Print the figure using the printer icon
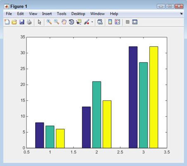The height and width of the screenshot is (166, 187). pos(29,22)
